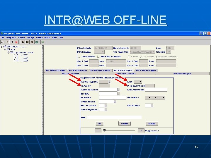Click the document toolbar icon beside the red X

point(12,42)
